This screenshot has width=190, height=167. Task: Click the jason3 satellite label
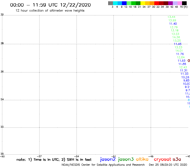point(126,159)
